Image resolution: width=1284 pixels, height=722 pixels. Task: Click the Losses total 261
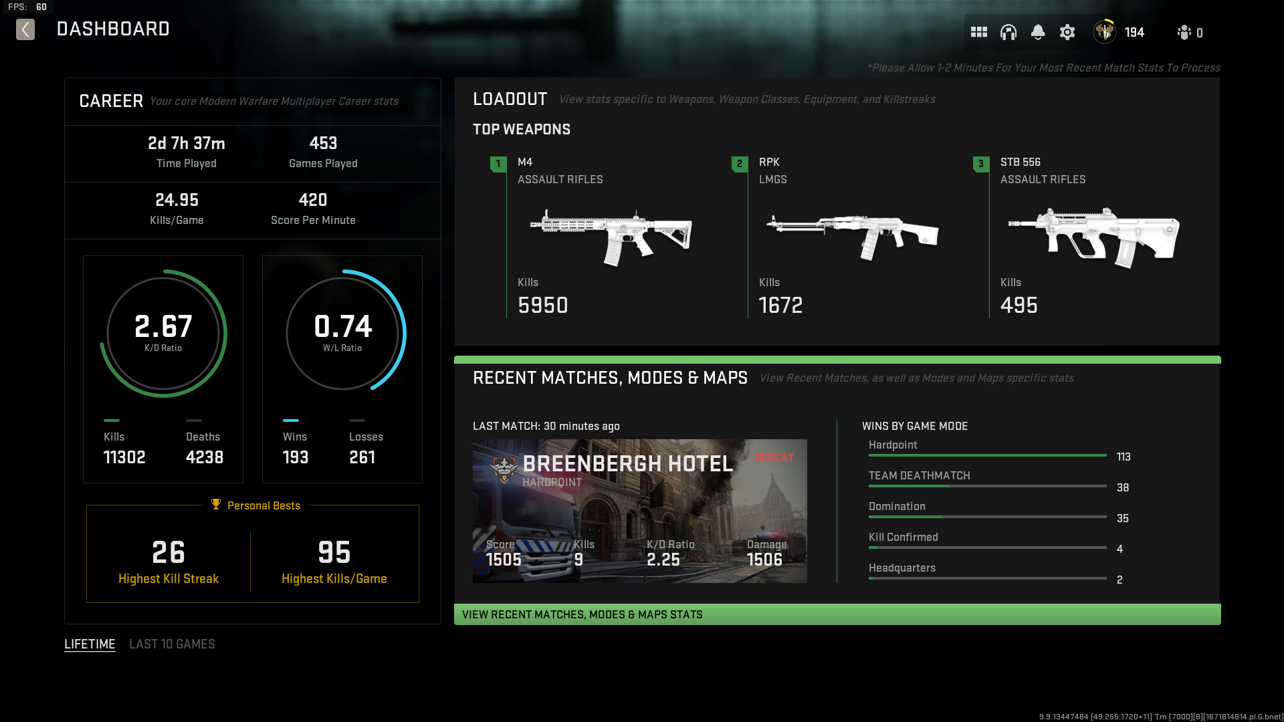click(x=362, y=458)
